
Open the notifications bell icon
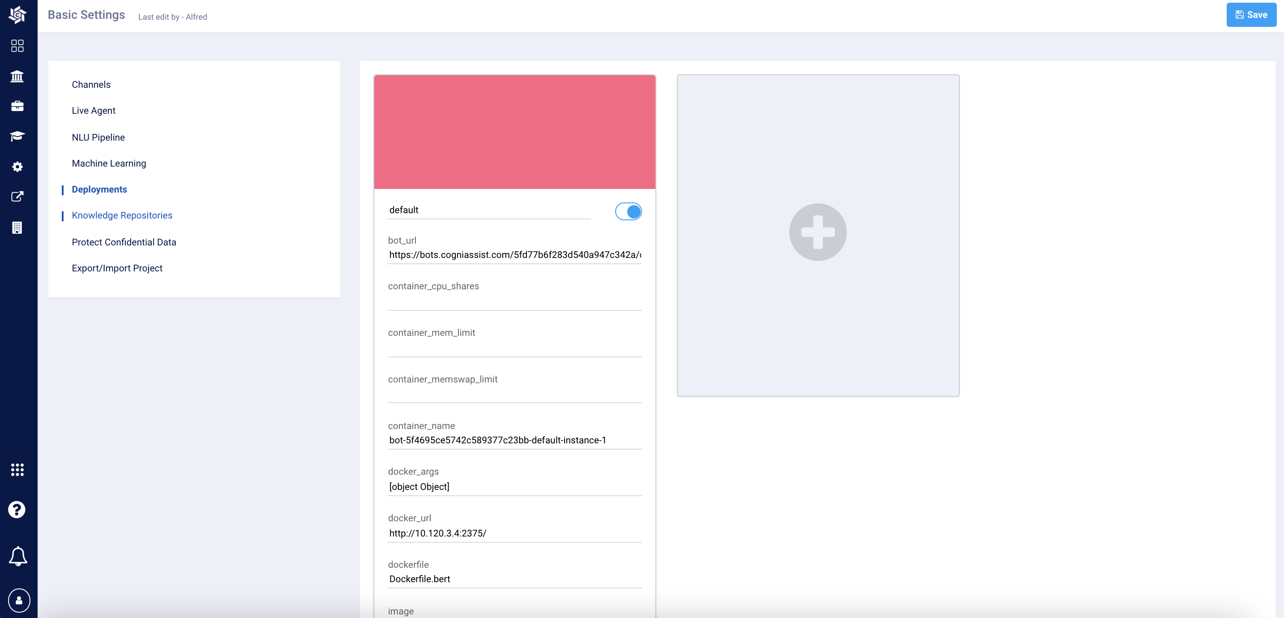pyautogui.click(x=18, y=556)
